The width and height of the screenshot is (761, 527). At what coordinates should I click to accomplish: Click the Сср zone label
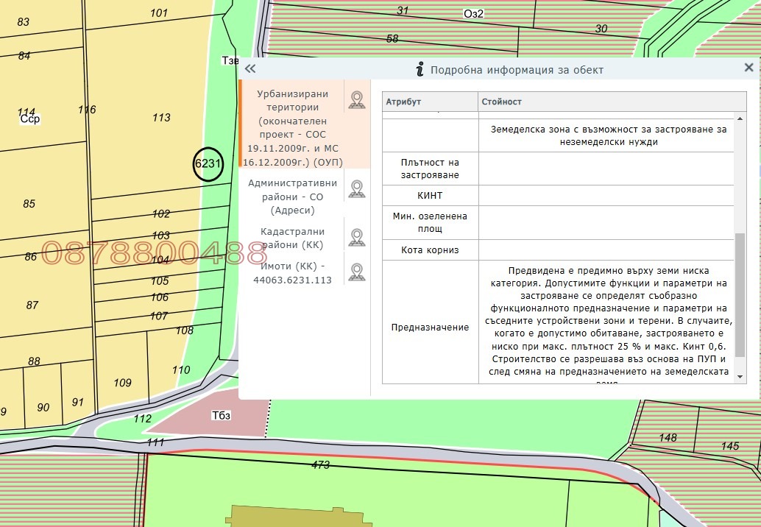click(x=30, y=119)
